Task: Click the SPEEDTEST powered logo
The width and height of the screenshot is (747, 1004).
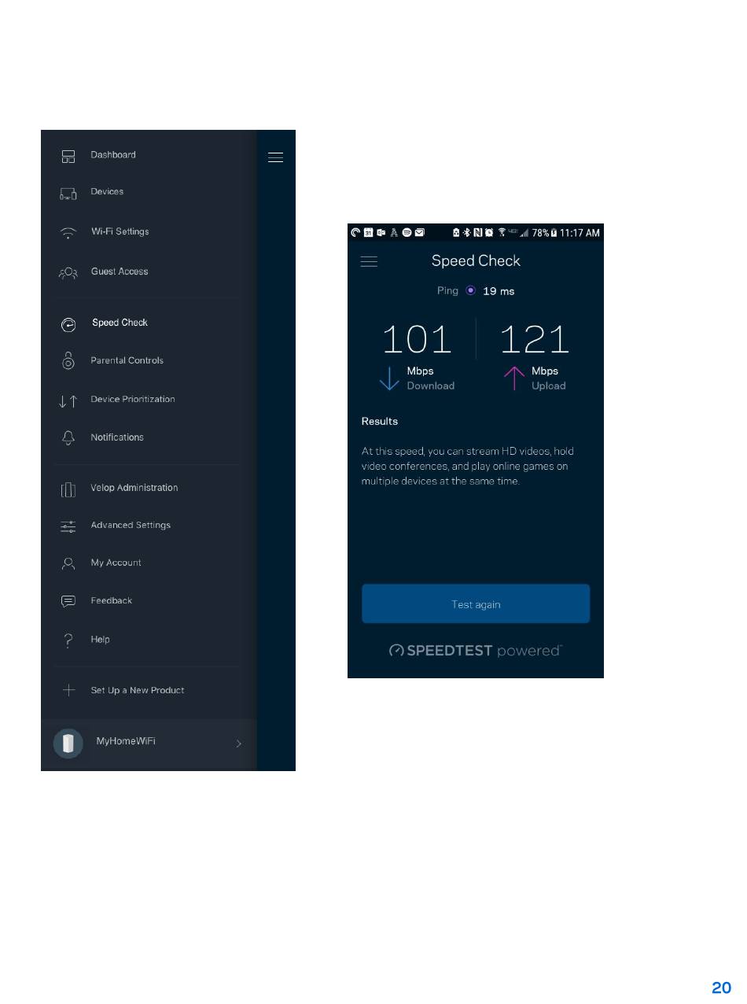Action: tap(476, 651)
